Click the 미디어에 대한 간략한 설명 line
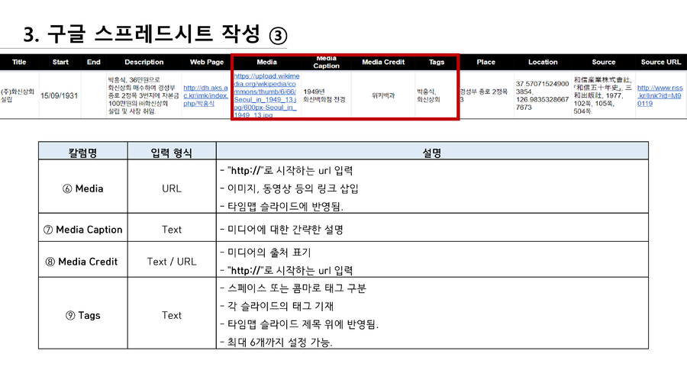The image size is (687, 386). tap(282, 230)
